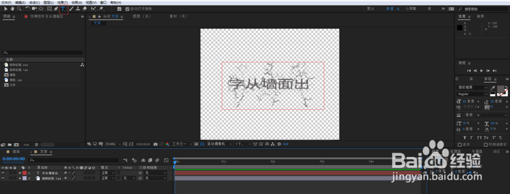Open the 合成 Composition menu
Screen dimensions: 510x194
point(35,2)
